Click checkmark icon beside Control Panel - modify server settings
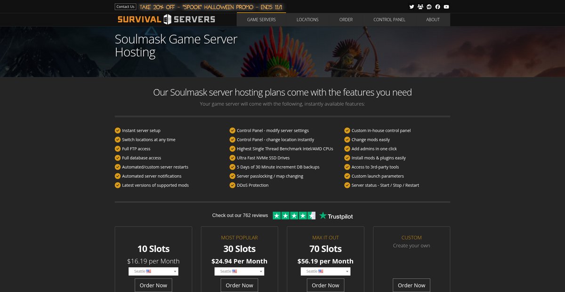Screen dimensions: 565x292 click(x=233, y=130)
